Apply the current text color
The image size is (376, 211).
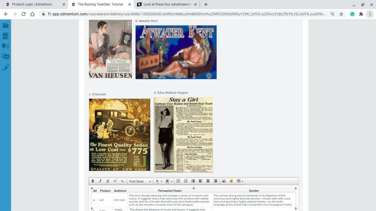(x=157, y=181)
